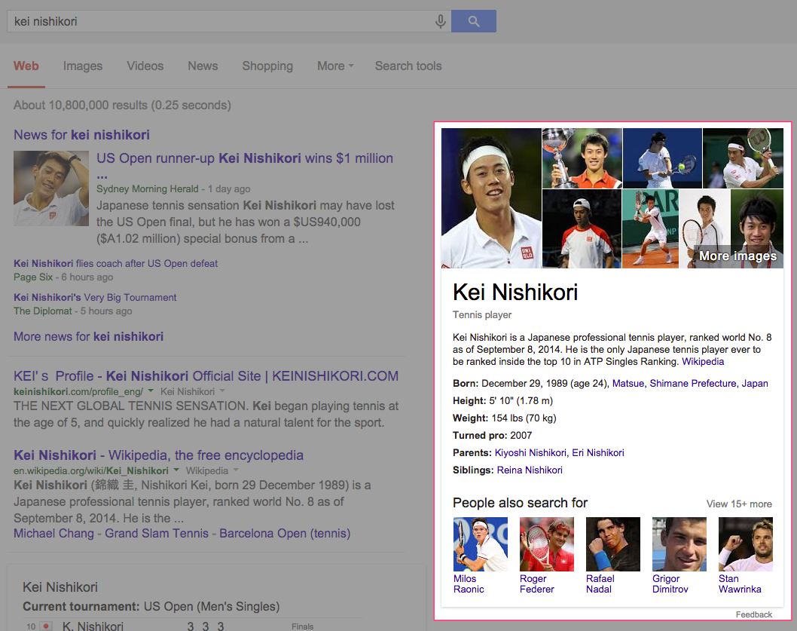
Task: Click the Milos Raonic thumbnail photo
Action: 481,544
